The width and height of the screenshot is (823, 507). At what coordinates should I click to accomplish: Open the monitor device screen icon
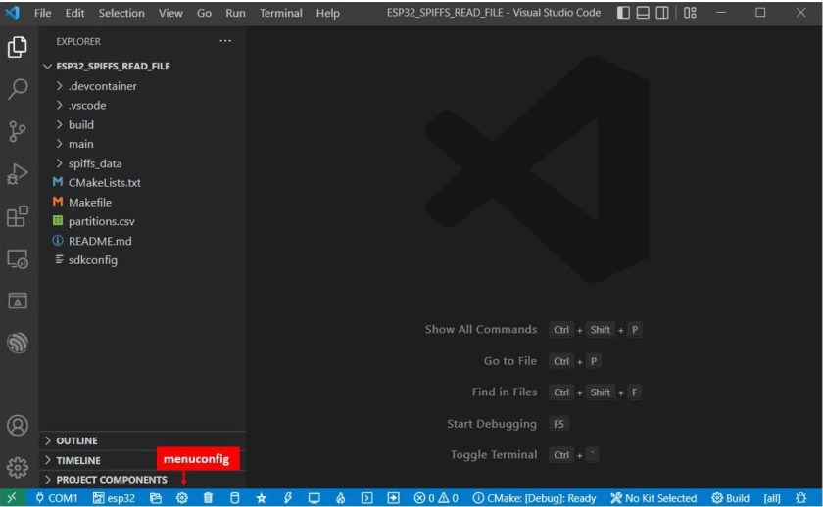coord(314,498)
